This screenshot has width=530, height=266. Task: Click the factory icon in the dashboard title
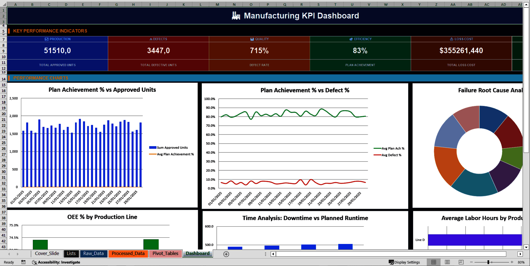(x=235, y=16)
